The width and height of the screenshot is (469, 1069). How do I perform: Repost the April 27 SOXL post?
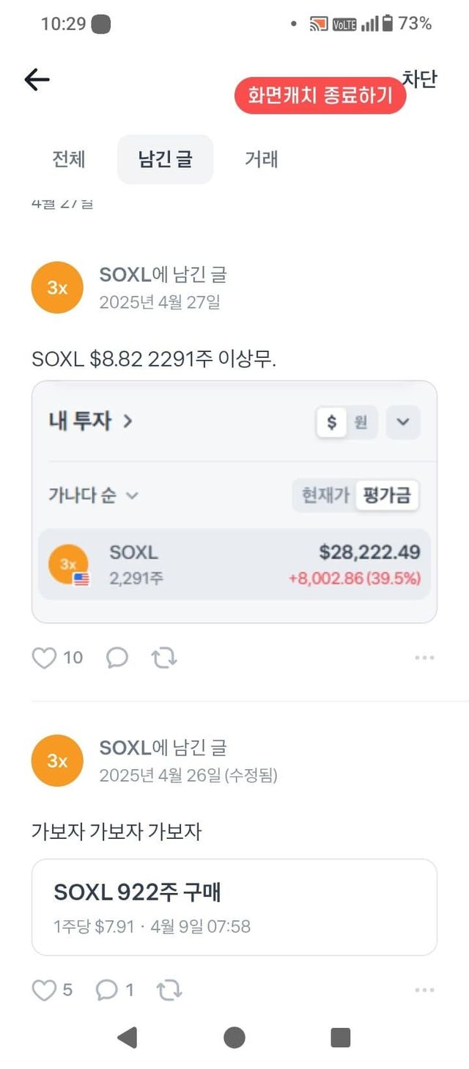pos(164,658)
